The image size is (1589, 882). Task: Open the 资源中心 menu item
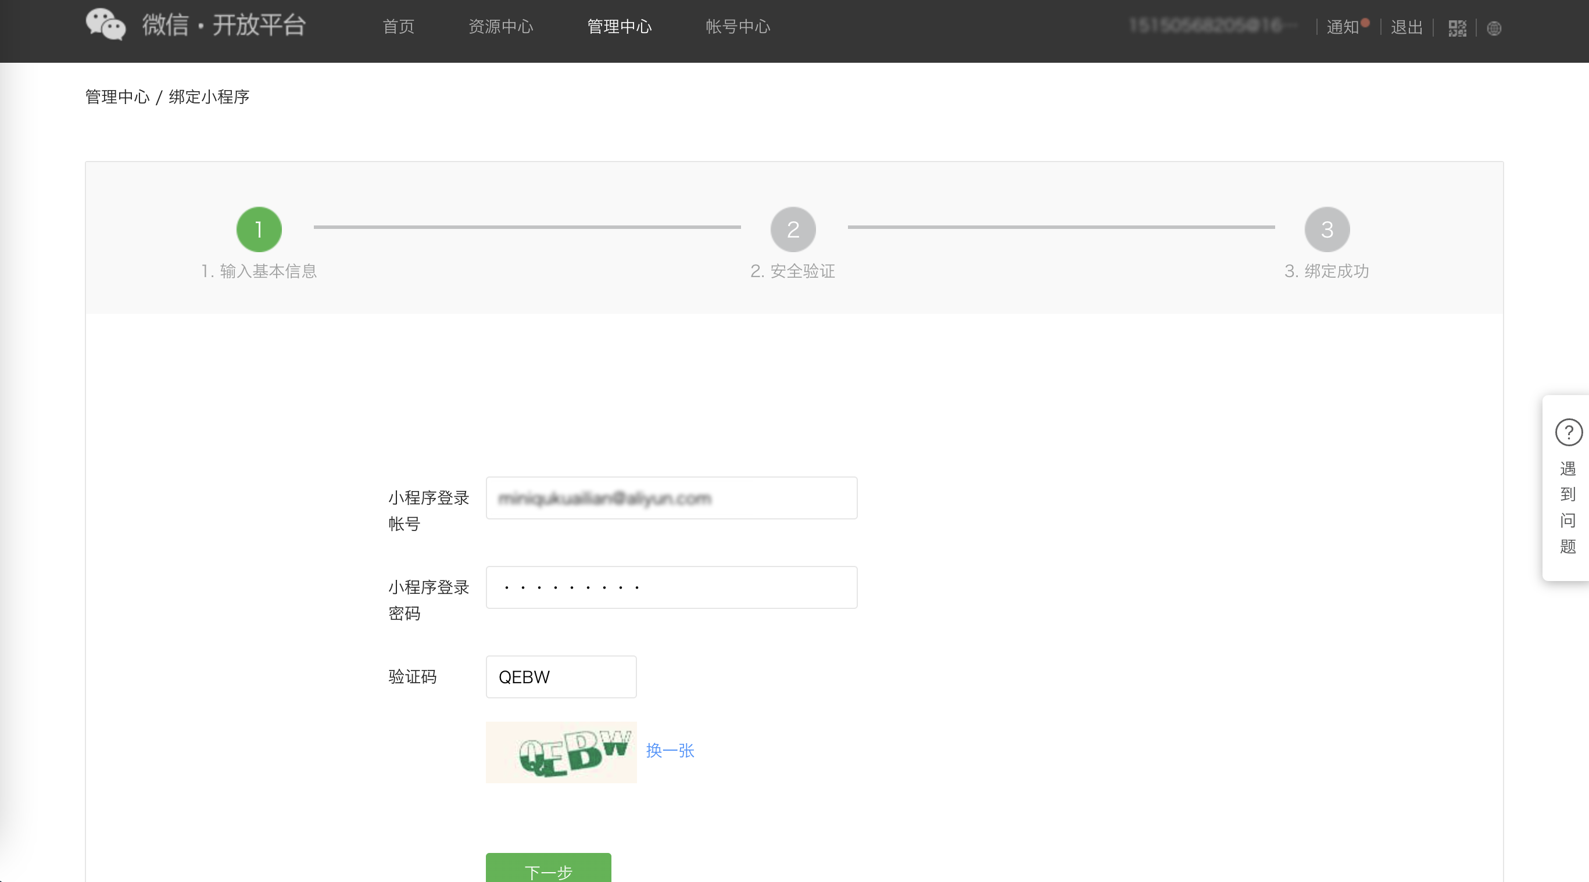tap(501, 26)
